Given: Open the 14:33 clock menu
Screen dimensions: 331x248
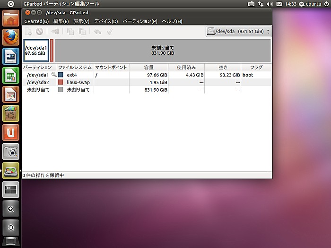Looking at the screenshot, I should tap(291, 4).
